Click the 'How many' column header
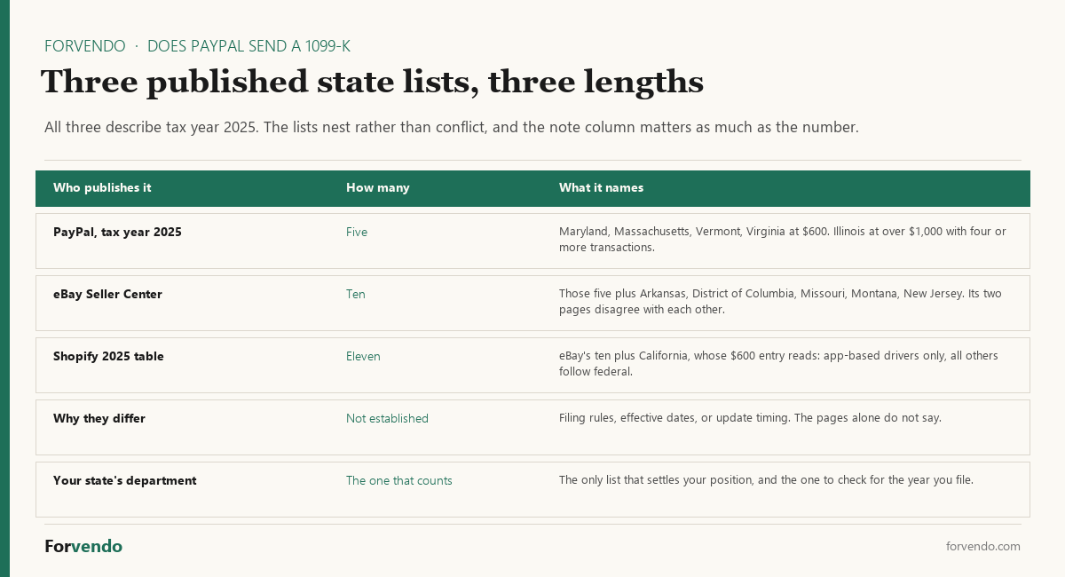 pyautogui.click(x=378, y=188)
